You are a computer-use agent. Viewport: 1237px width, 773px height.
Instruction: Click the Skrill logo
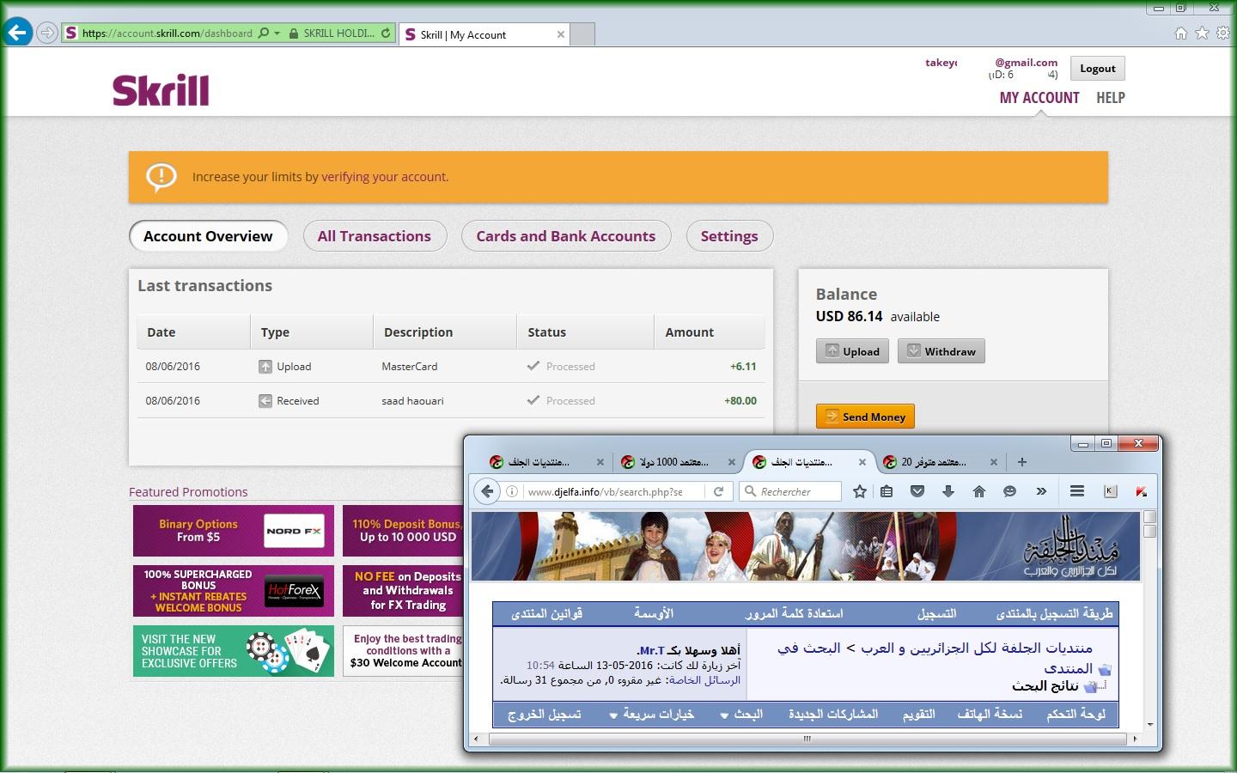pos(161,90)
